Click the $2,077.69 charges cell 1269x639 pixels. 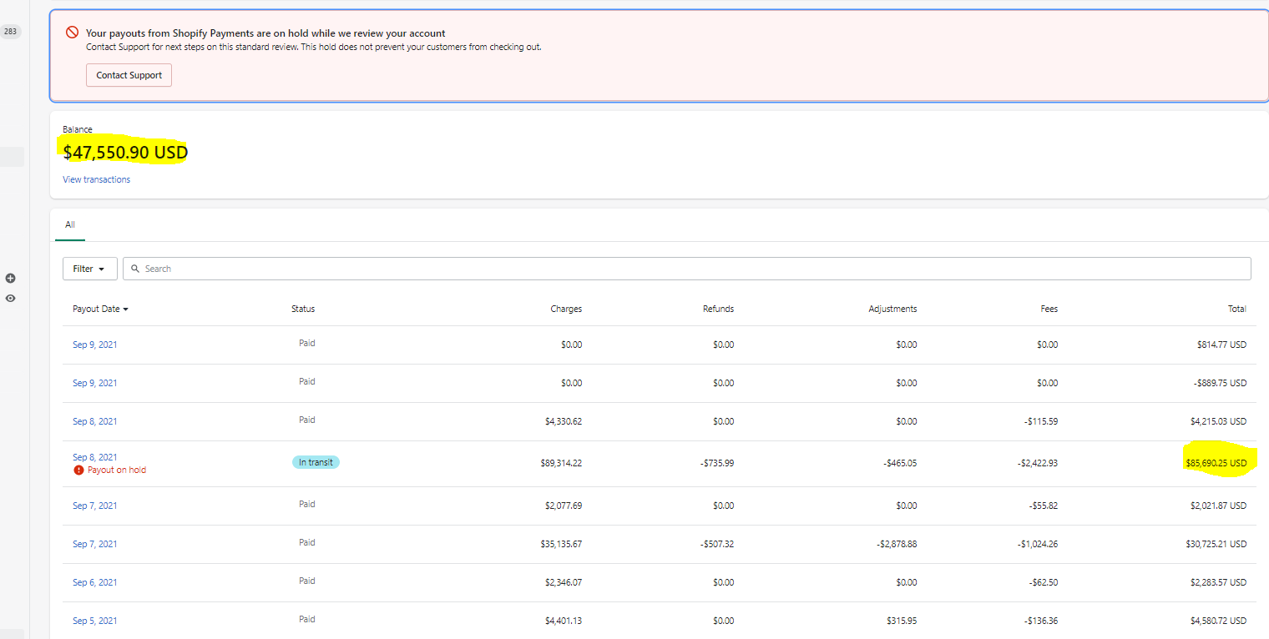564,506
